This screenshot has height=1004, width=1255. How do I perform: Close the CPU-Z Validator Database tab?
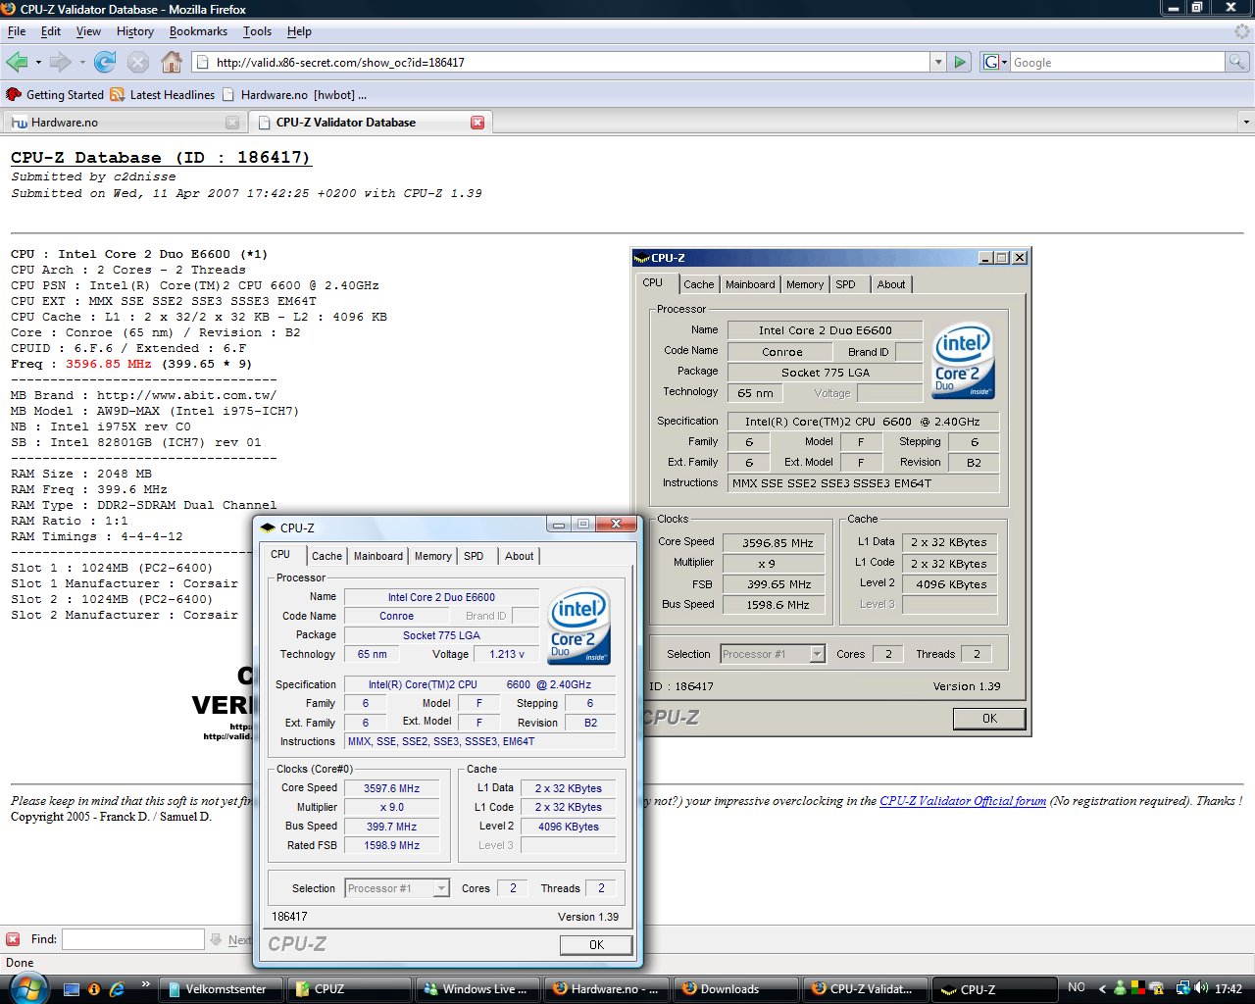click(477, 123)
